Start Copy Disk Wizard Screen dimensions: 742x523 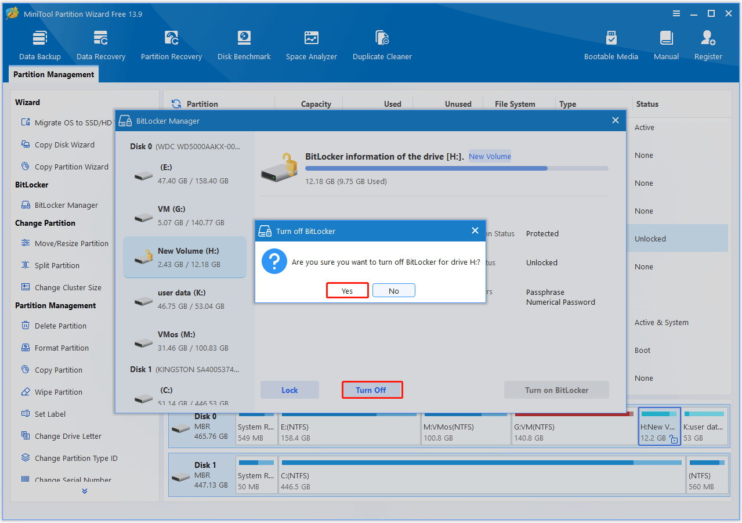click(x=57, y=145)
